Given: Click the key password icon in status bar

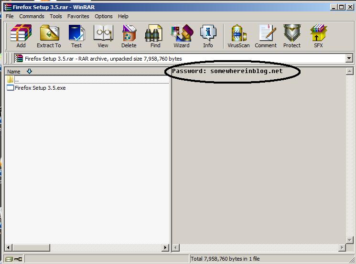Looking at the screenshot, I should [x=18, y=259].
